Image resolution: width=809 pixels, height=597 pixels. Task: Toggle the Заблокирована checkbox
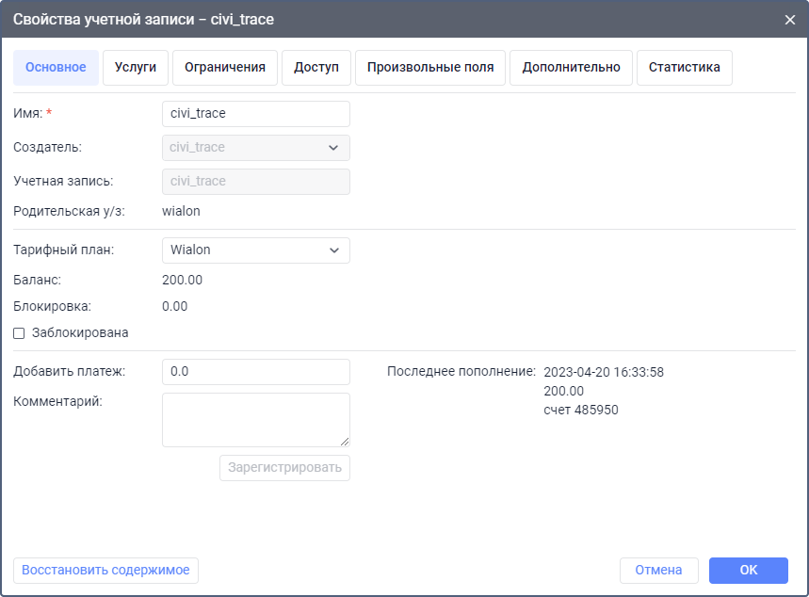tap(19, 333)
